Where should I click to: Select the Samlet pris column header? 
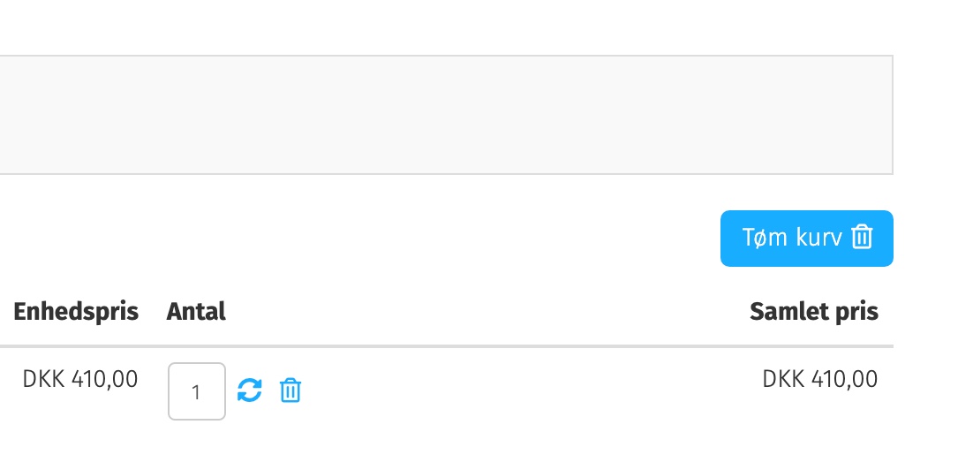pos(813,311)
